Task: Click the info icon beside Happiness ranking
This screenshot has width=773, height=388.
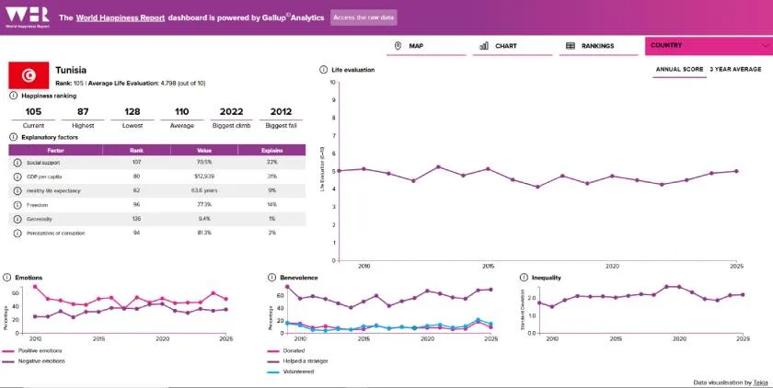Action: click(x=14, y=95)
